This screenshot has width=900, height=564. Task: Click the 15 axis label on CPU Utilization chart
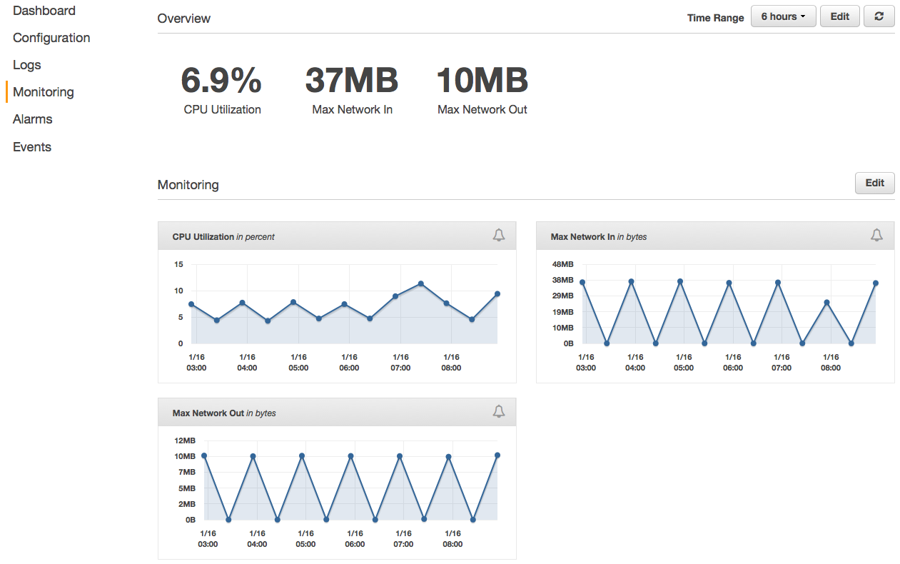tap(178, 264)
